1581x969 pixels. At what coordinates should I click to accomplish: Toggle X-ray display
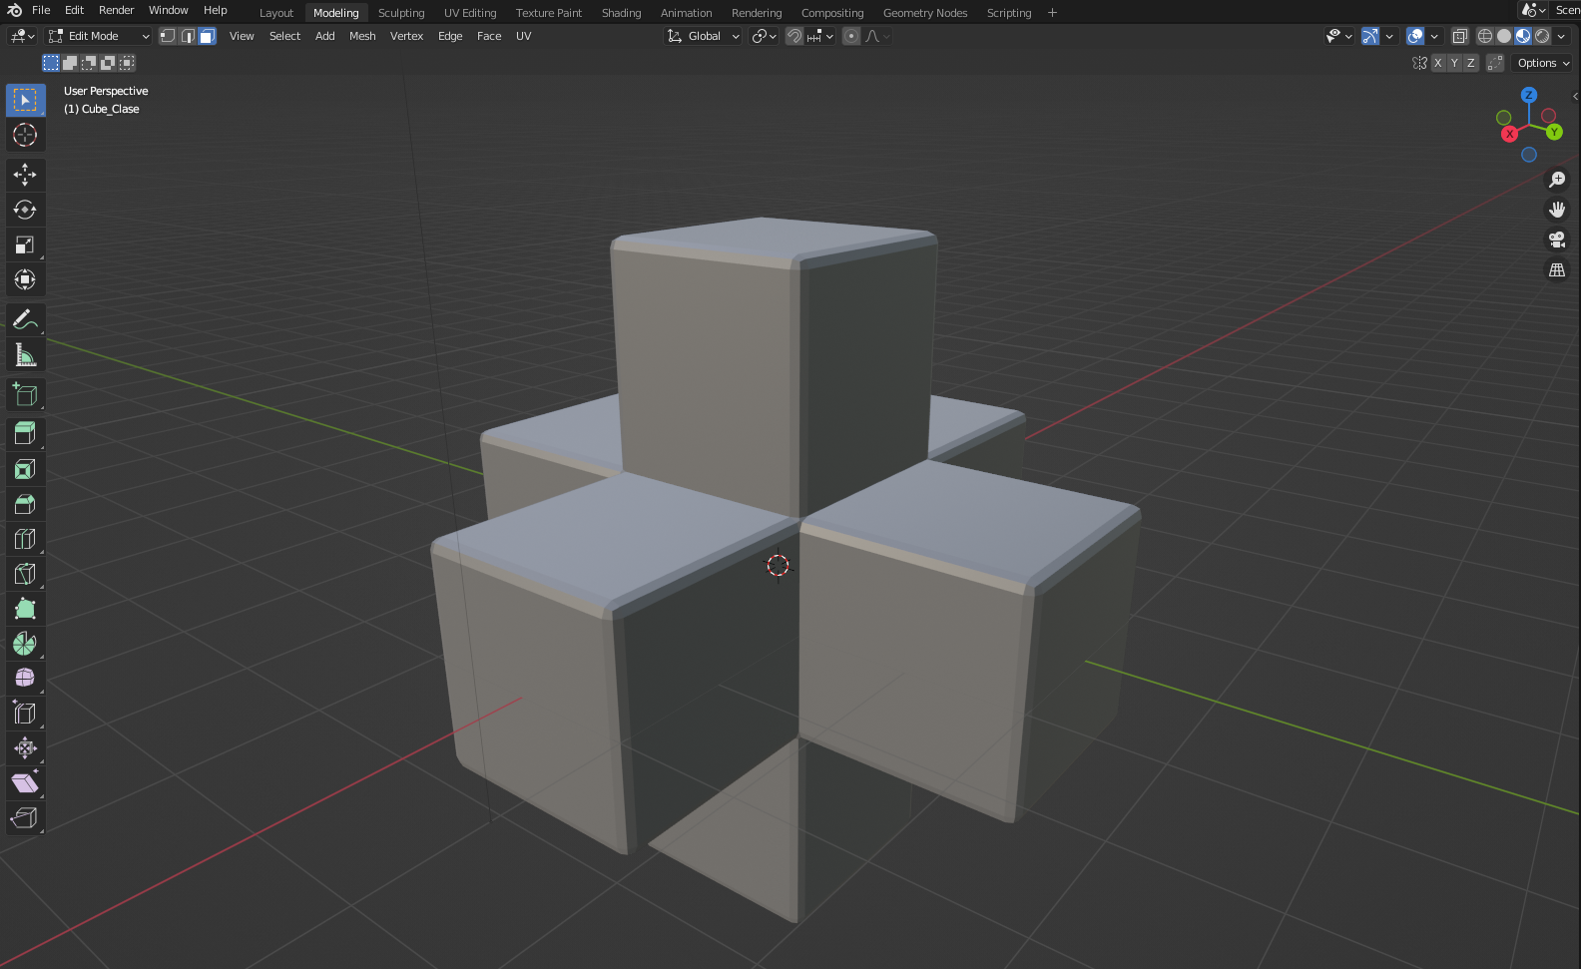(1459, 36)
